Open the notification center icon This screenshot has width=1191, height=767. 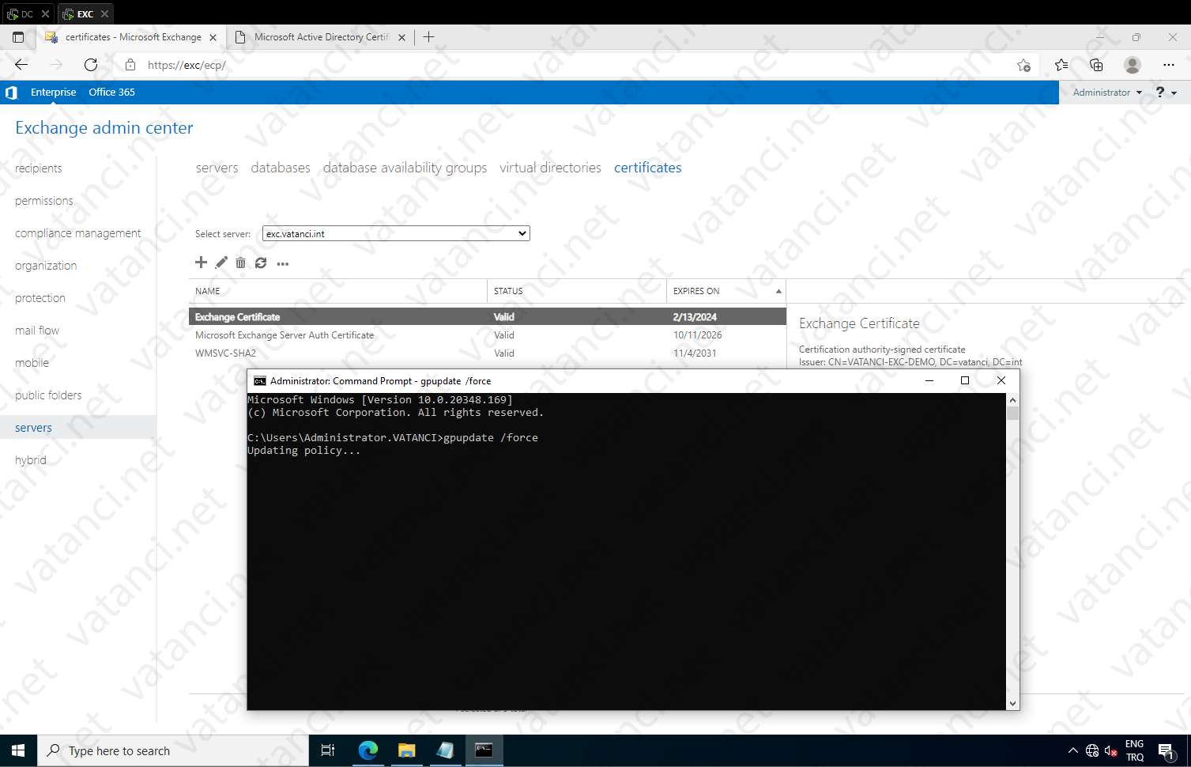click(1167, 750)
